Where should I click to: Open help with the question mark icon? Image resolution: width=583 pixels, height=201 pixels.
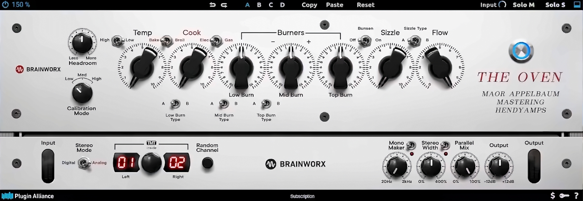pos(576,196)
